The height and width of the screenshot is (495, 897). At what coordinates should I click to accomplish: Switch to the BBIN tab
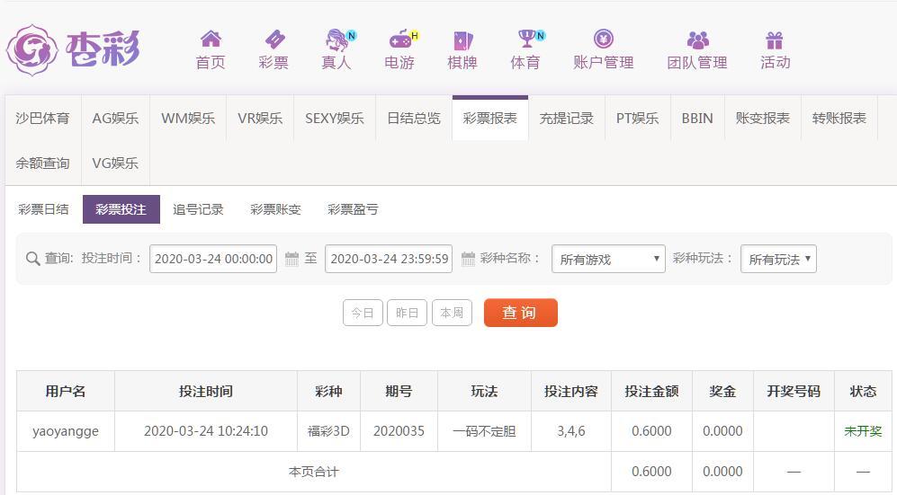(697, 119)
